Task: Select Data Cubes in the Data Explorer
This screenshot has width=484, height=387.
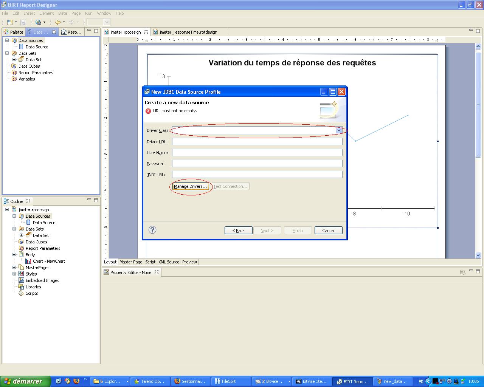Action: point(29,66)
